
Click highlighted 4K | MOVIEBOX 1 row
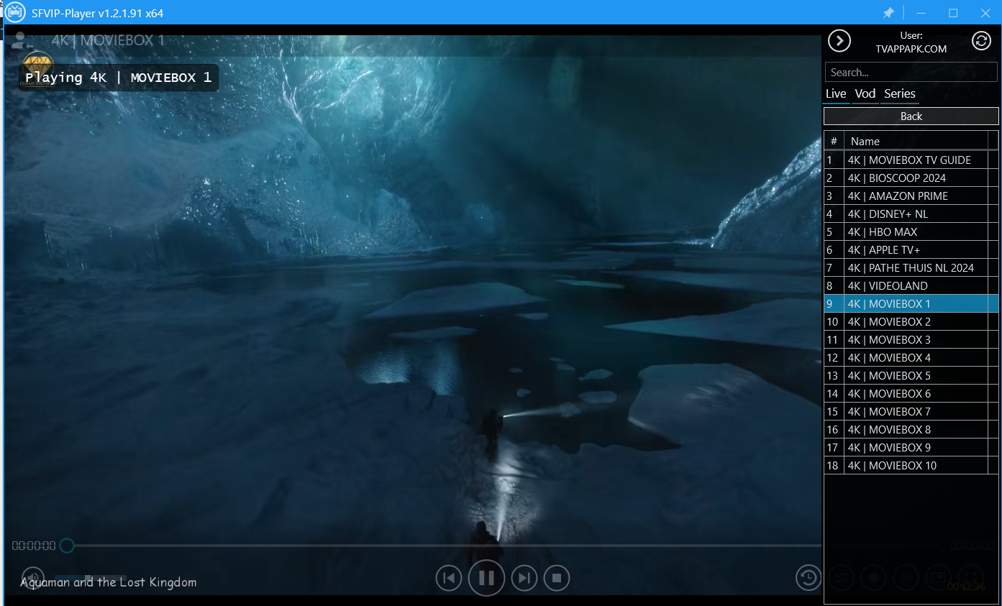[x=911, y=303]
